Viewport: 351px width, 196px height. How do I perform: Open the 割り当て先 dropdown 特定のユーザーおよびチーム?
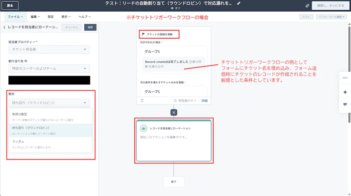coord(49,69)
